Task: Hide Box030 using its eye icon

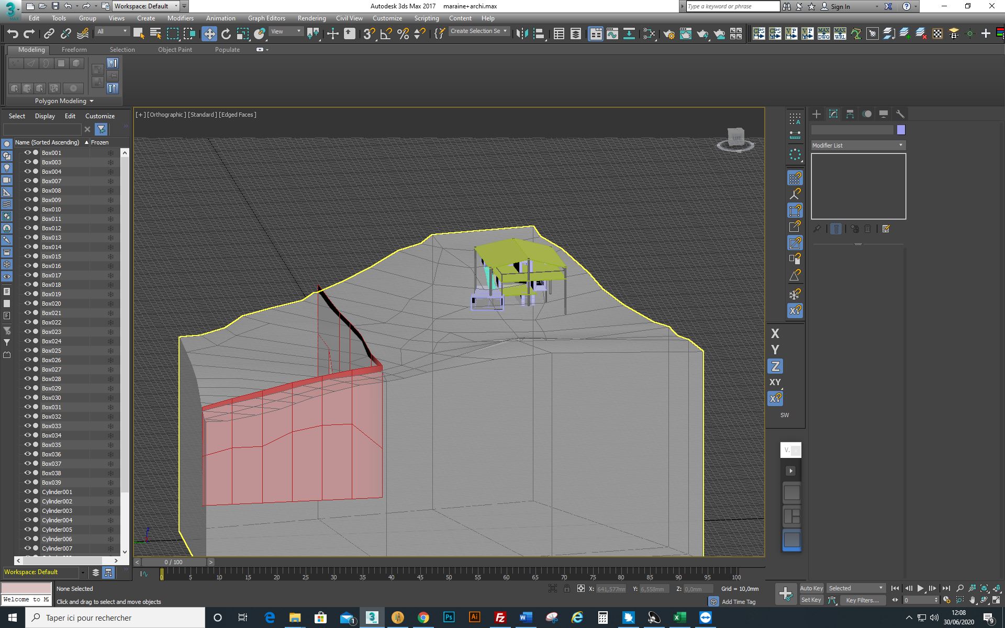Action: tap(27, 398)
